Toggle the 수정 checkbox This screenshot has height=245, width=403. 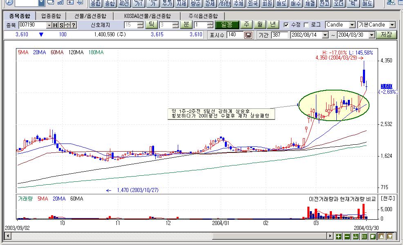point(286,25)
